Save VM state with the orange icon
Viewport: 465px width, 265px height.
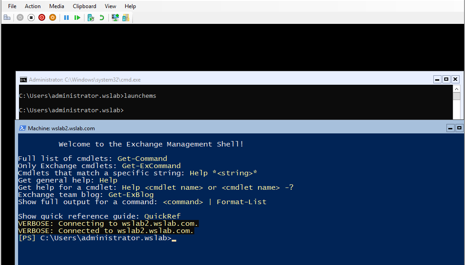[x=52, y=18]
